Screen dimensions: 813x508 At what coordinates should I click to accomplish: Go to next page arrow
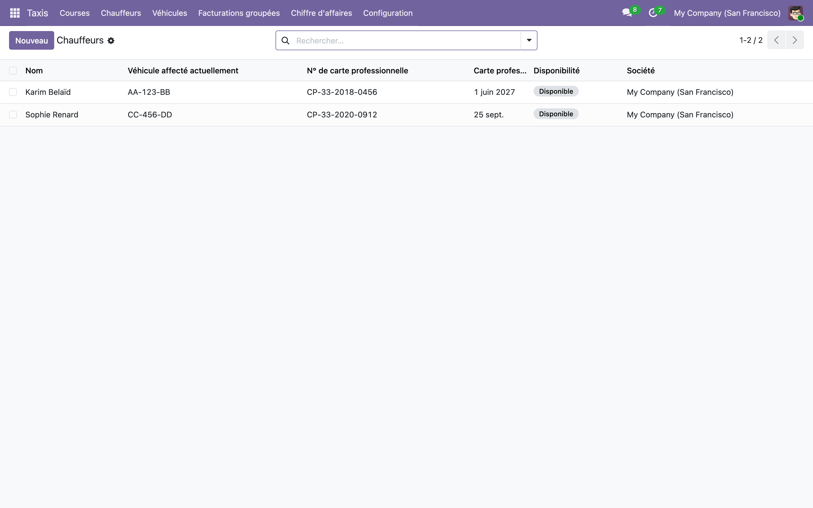(x=795, y=40)
